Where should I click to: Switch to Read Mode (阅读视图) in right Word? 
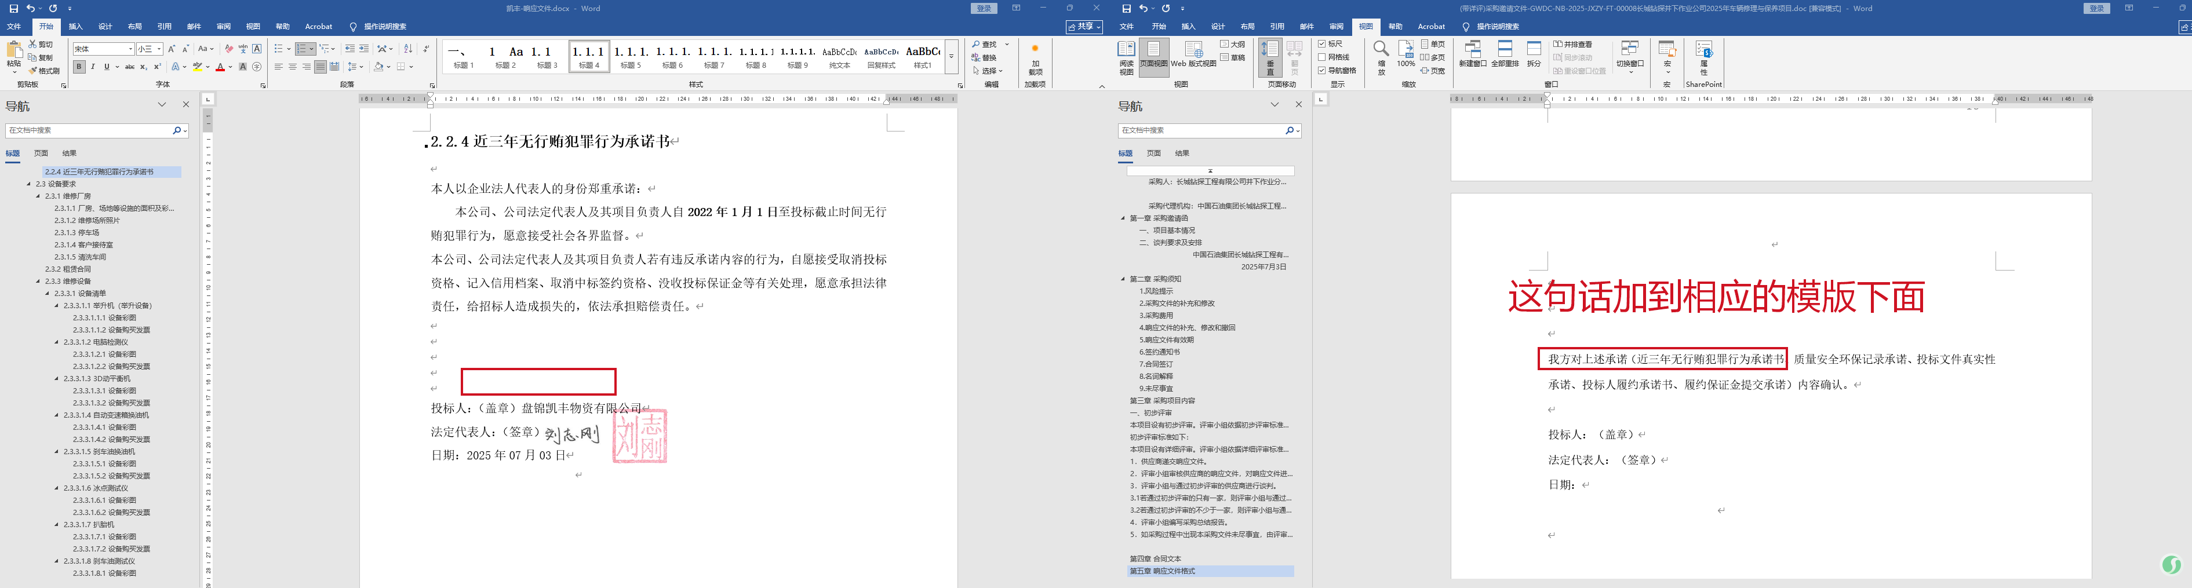[1126, 58]
